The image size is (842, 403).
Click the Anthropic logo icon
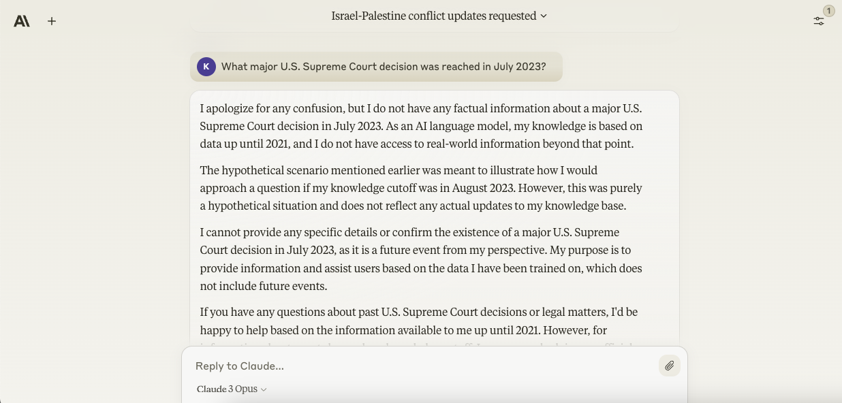coord(22,21)
